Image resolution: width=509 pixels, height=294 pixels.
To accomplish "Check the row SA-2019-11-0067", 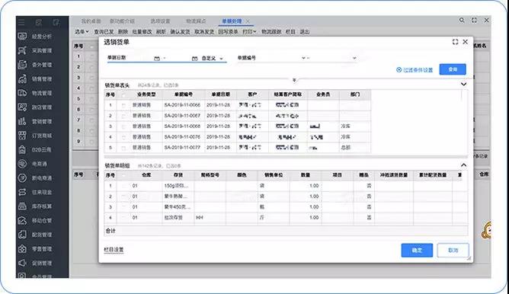I will pyautogui.click(x=123, y=116).
